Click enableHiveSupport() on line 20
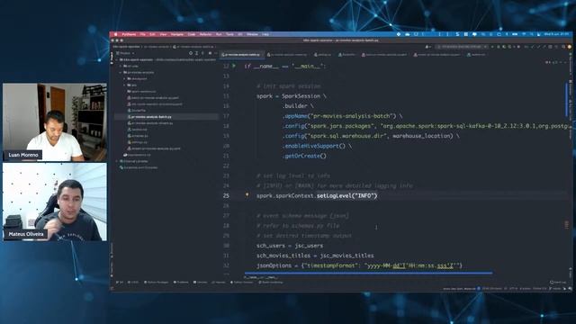The width and height of the screenshot is (576, 324). [315, 146]
